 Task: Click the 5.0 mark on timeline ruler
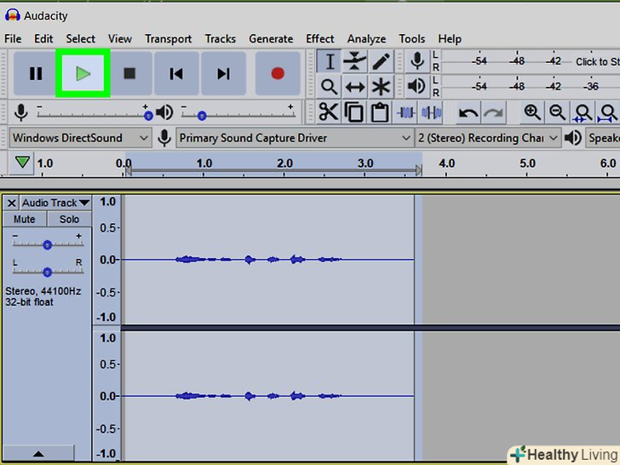pos(527,164)
